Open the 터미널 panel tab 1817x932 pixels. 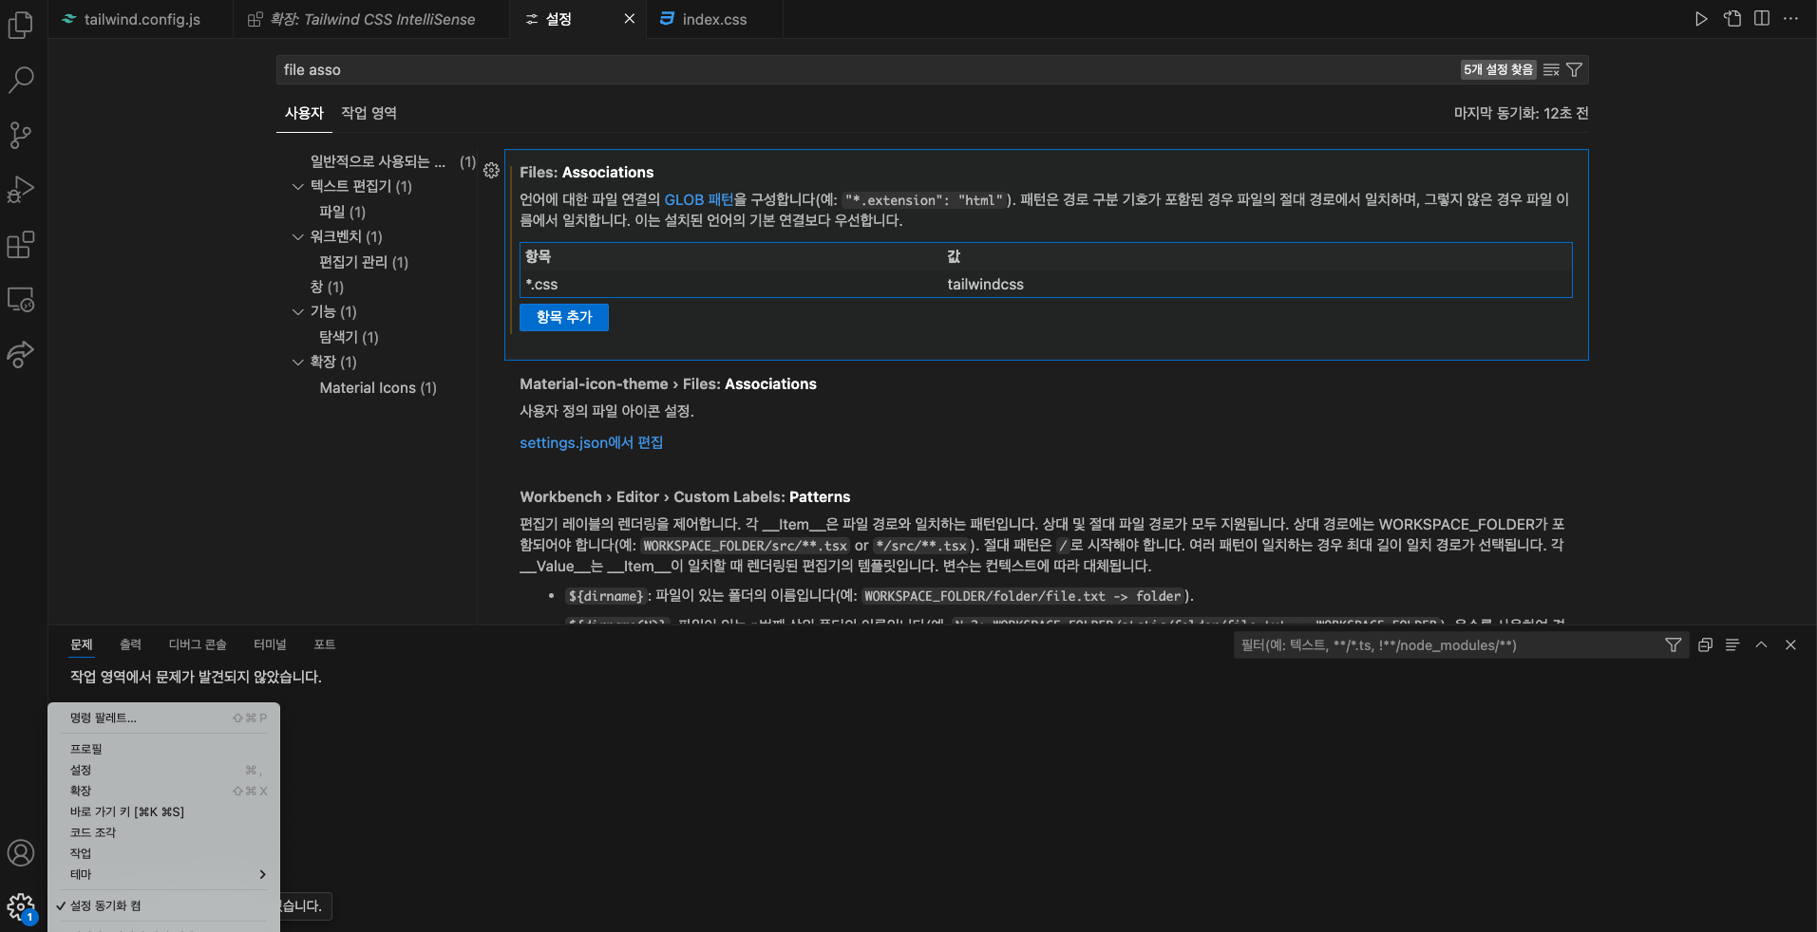point(270,644)
